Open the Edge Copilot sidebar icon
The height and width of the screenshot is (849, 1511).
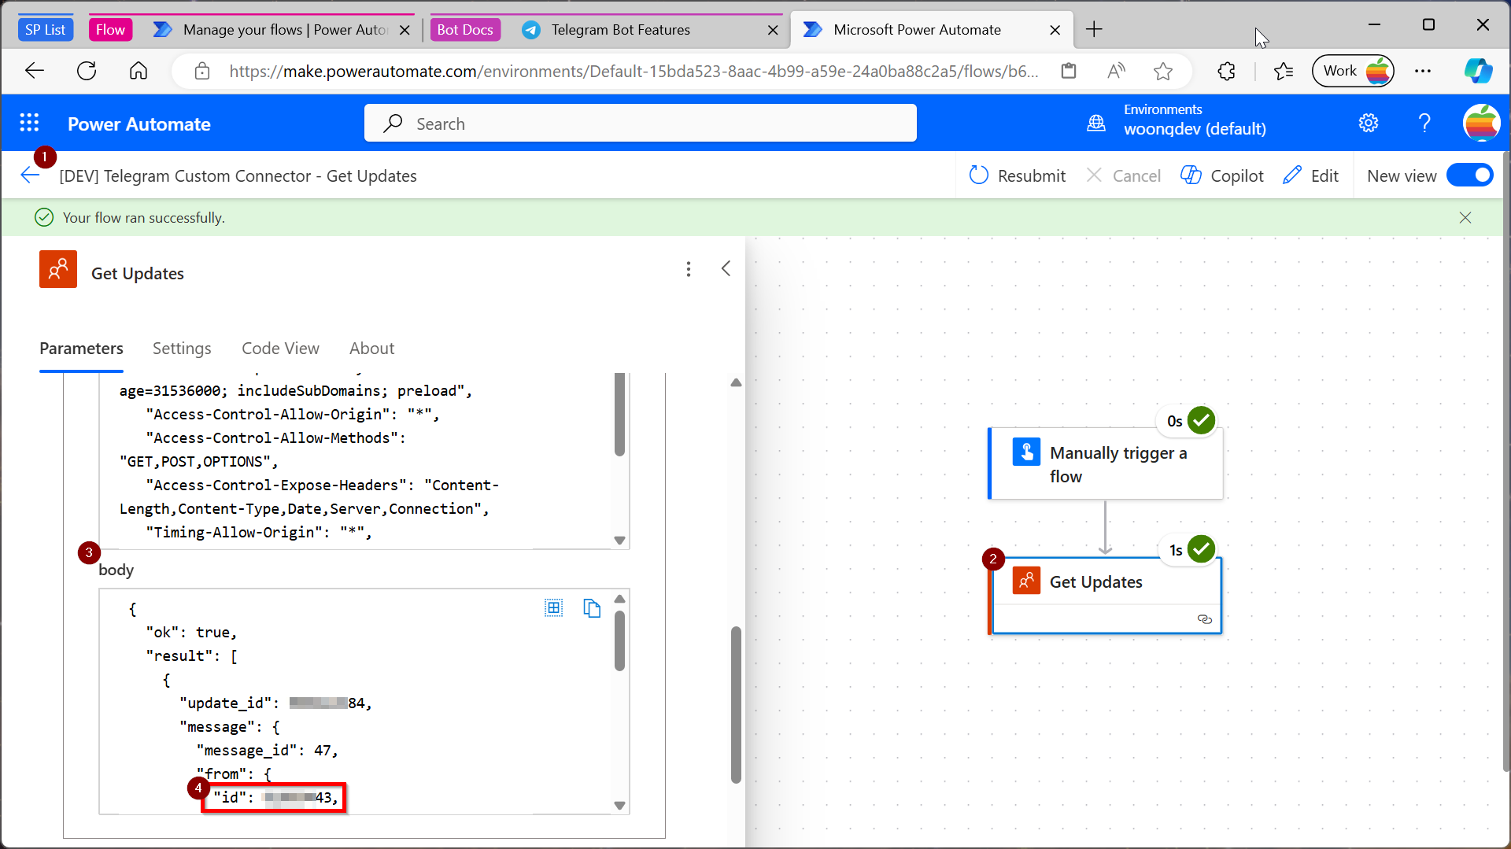click(1478, 71)
